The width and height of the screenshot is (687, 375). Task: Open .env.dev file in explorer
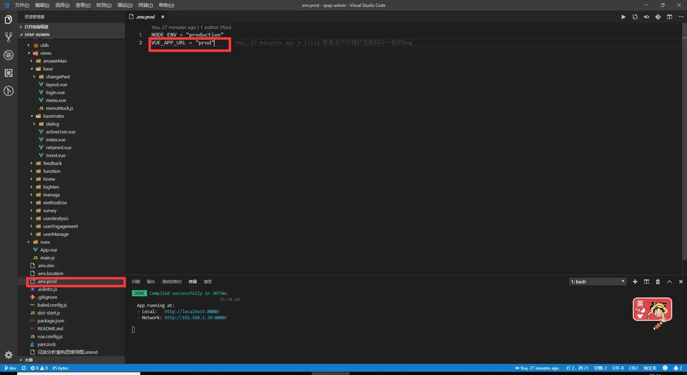pos(46,266)
